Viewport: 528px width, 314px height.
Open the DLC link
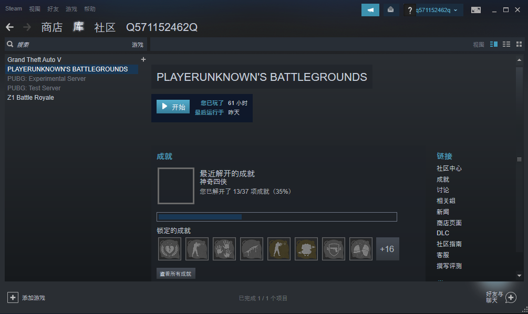coord(443,233)
